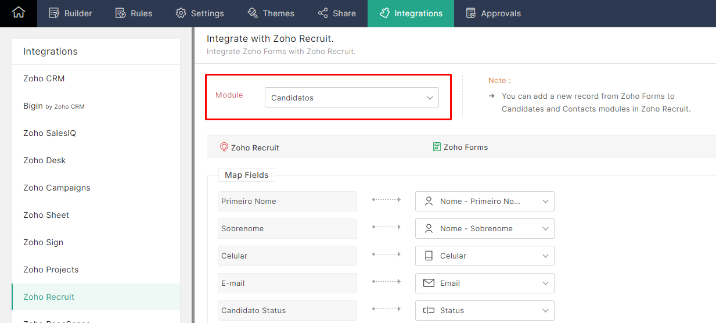Click the Share icon

(x=323, y=13)
